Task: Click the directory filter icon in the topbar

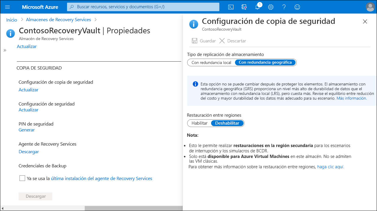Action: pyautogui.click(x=244, y=7)
